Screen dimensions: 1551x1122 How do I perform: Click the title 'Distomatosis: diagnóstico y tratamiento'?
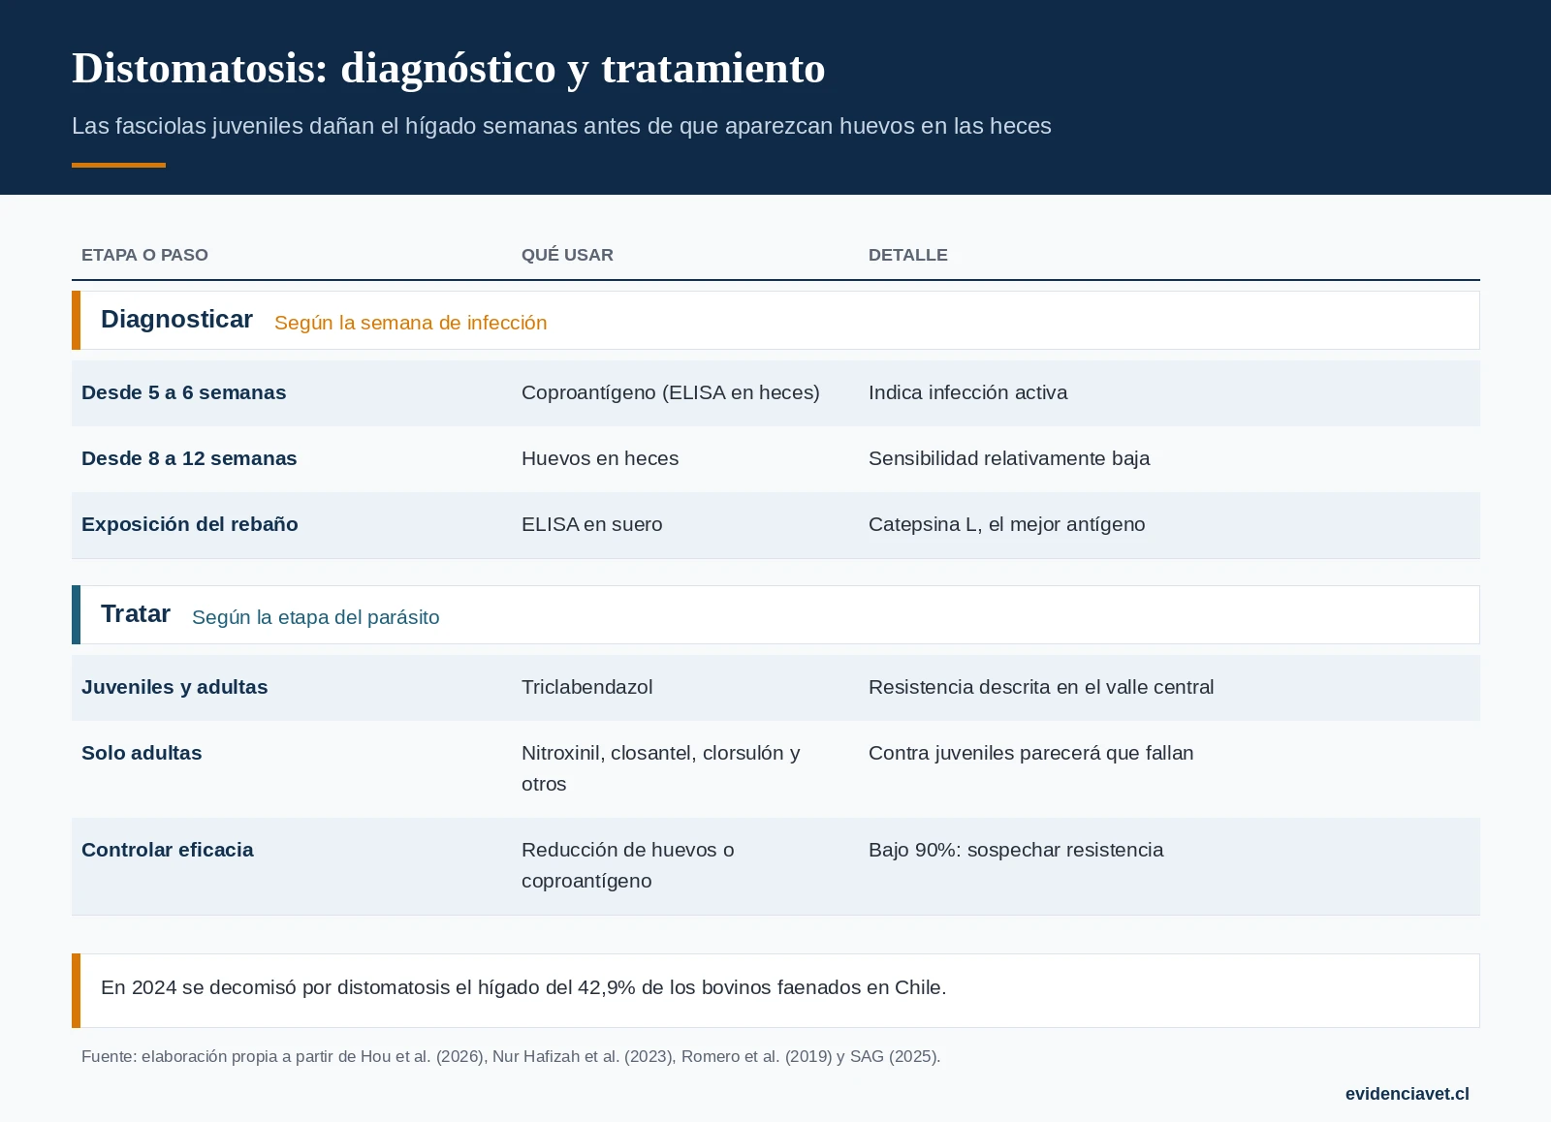[x=448, y=69]
